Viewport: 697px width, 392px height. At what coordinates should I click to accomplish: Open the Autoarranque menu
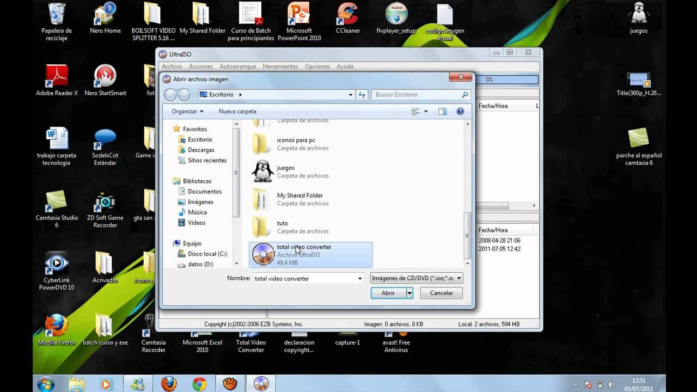coord(237,66)
